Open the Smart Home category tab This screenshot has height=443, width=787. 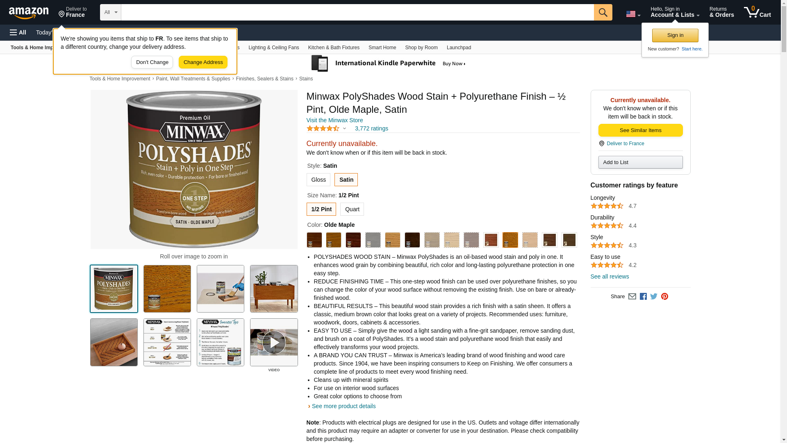pos(382,48)
